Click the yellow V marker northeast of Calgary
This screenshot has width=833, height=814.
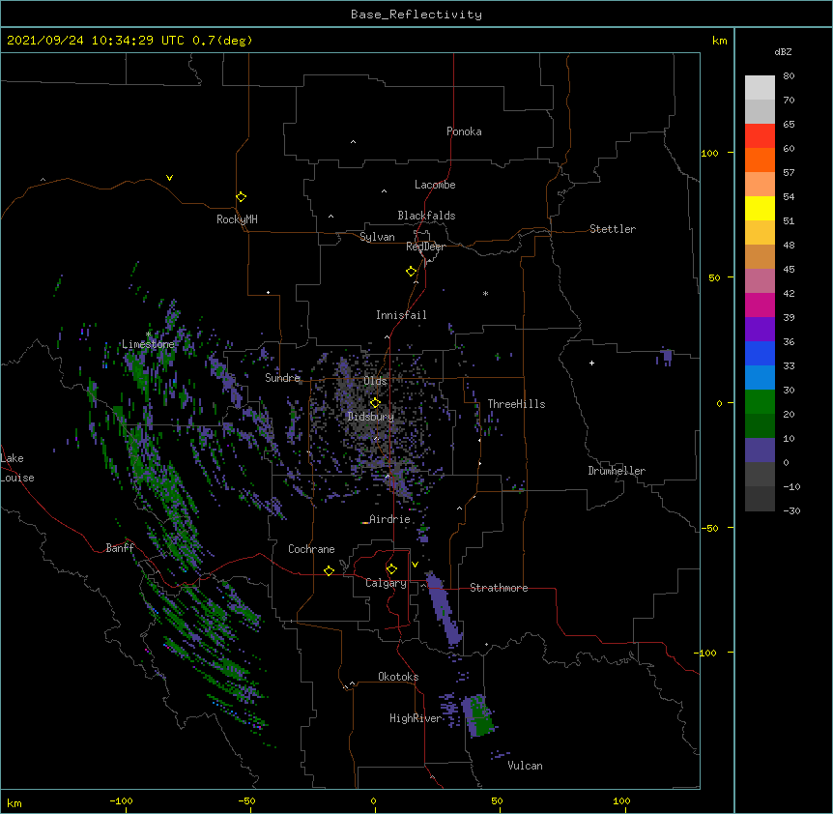point(415,565)
